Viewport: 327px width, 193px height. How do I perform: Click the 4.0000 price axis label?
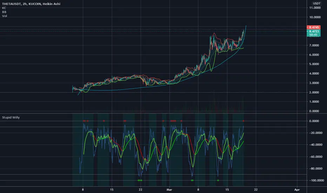coord(314,73)
